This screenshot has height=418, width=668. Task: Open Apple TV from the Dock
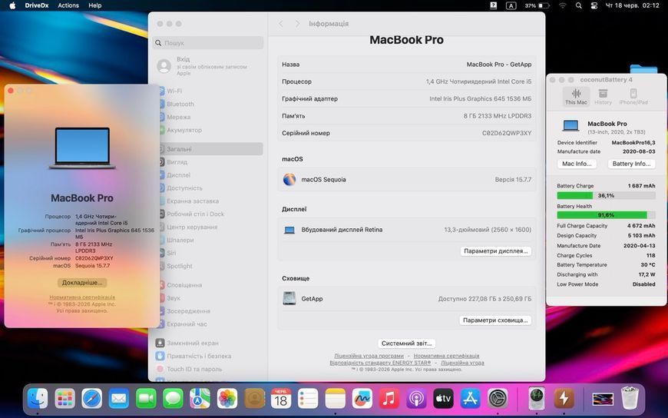(443, 399)
